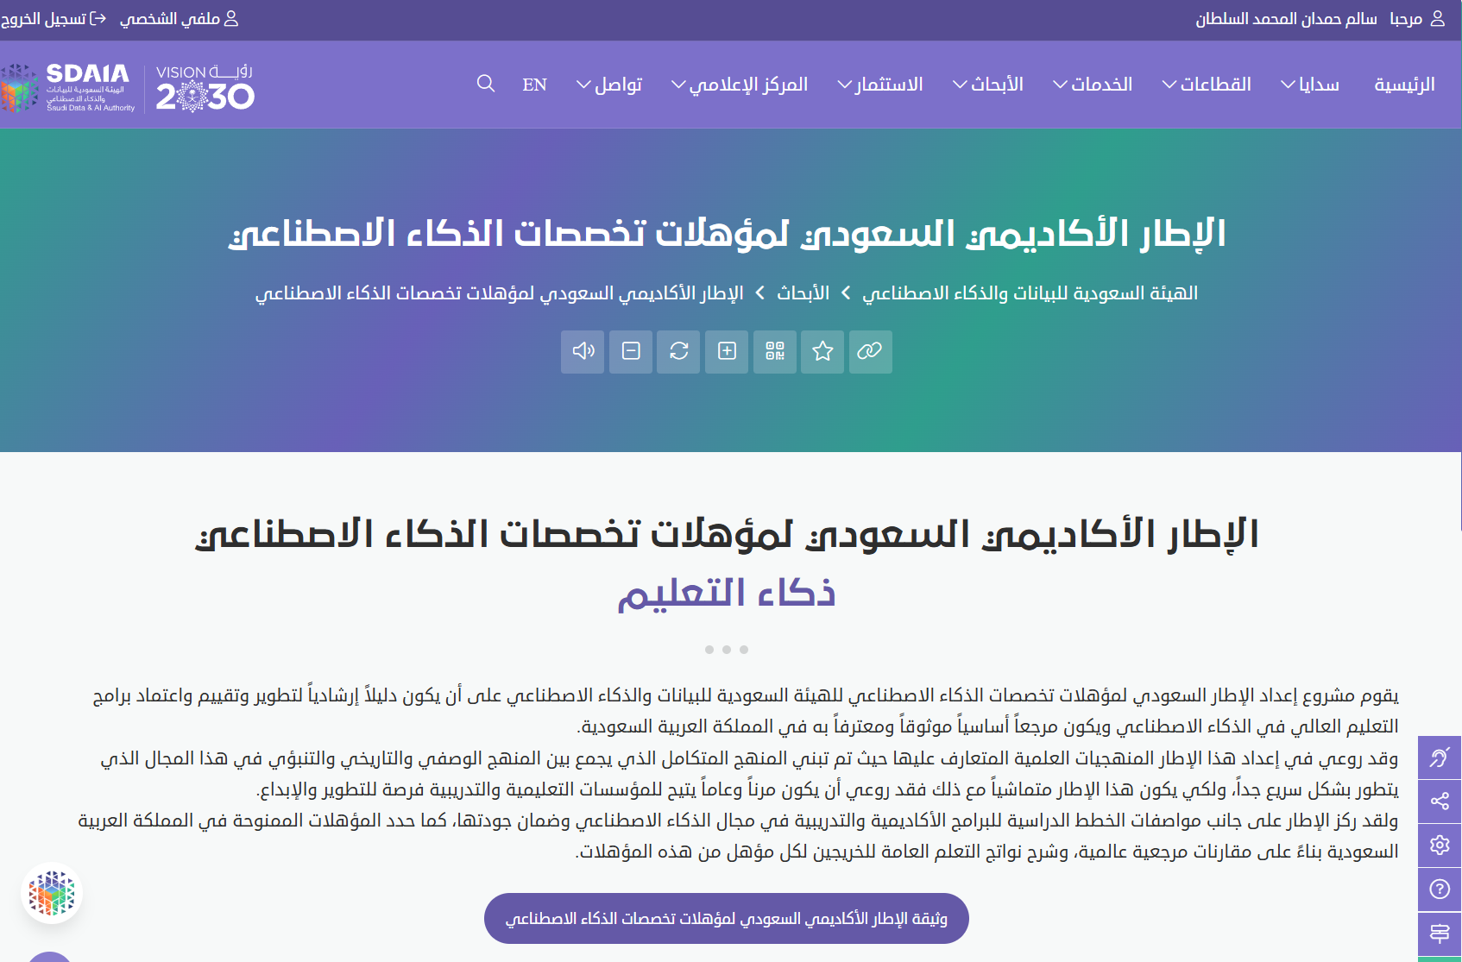The height and width of the screenshot is (962, 1462).
Task: Open settings gear in side panel
Action: tap(1439, 846)
